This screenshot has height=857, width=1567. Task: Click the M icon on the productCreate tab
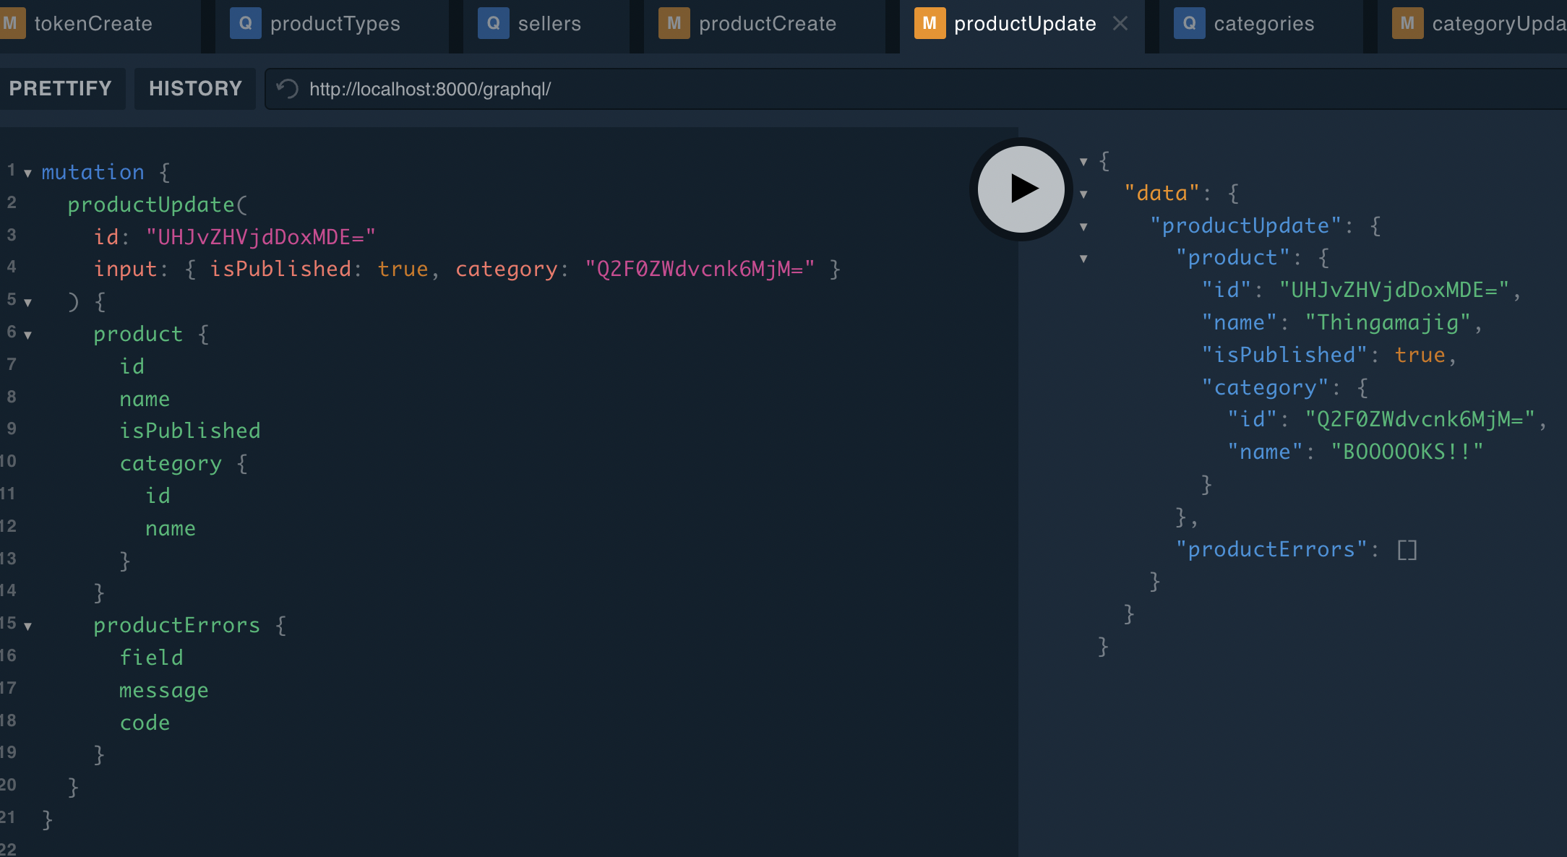point(674,24)
